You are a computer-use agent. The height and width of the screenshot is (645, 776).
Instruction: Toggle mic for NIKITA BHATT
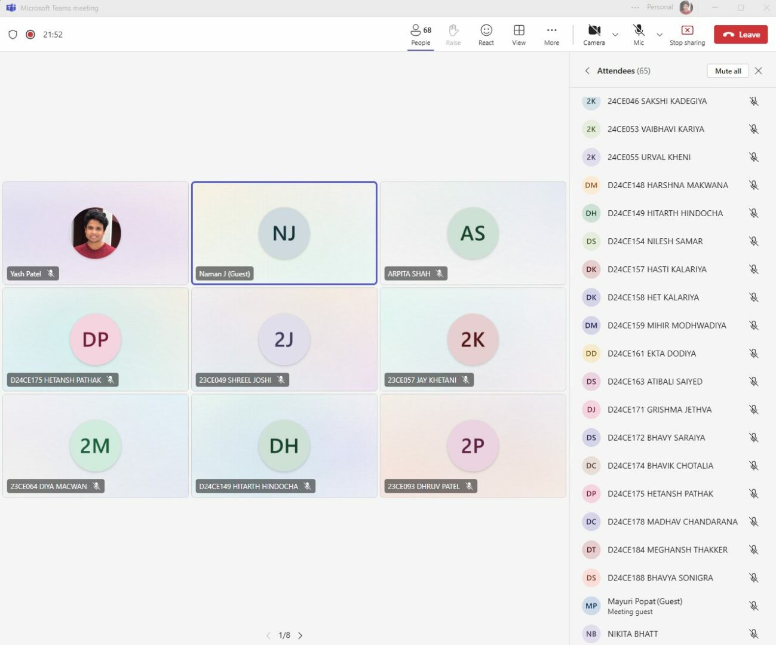(x=753, y=634)
